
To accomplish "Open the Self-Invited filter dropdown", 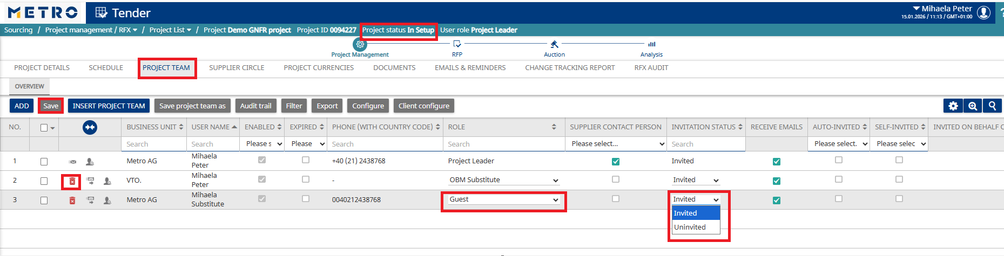I will (901, 144).
